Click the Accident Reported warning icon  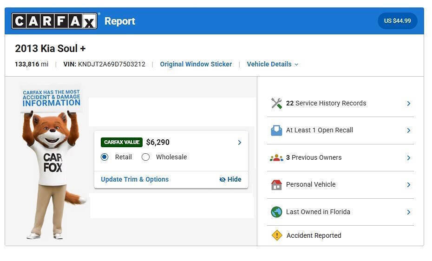pos(277,235)
